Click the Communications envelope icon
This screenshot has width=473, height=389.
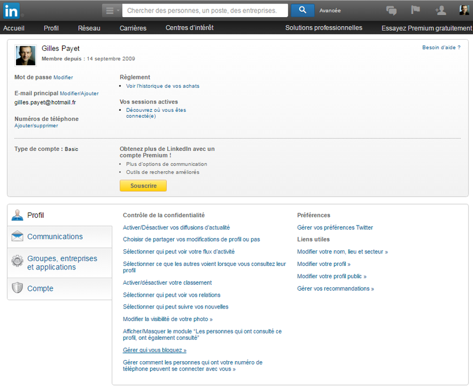17,236
